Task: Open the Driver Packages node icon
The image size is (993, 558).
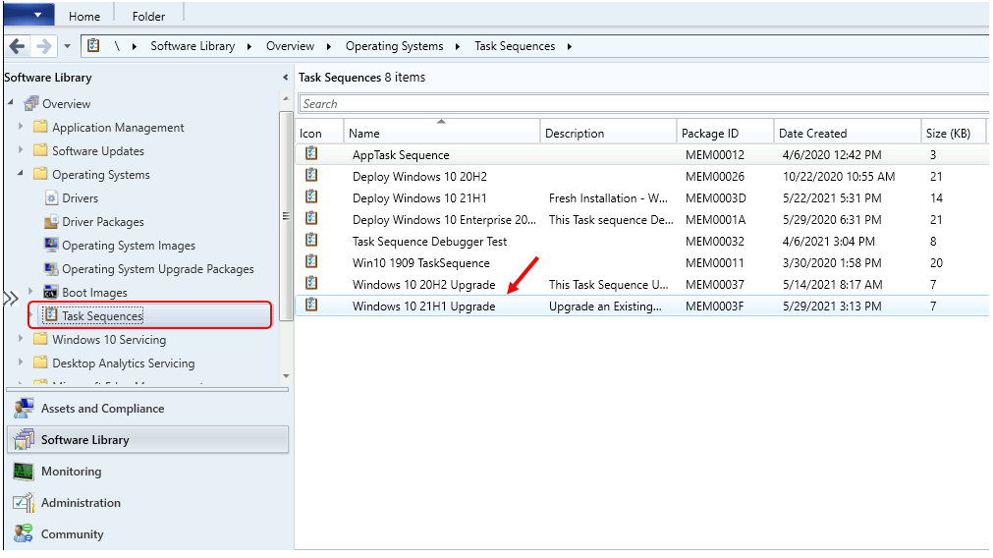Action: coord(51,222)
